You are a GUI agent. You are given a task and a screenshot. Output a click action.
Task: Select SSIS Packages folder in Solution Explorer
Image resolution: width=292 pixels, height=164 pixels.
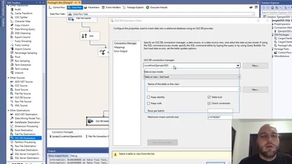tap(282, 35)
